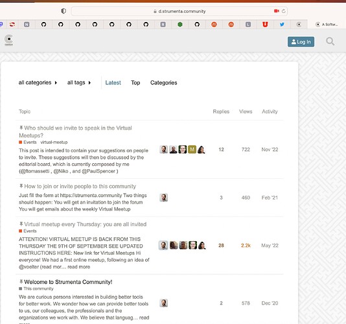Click the Strumenta community logo in the header

9,40
